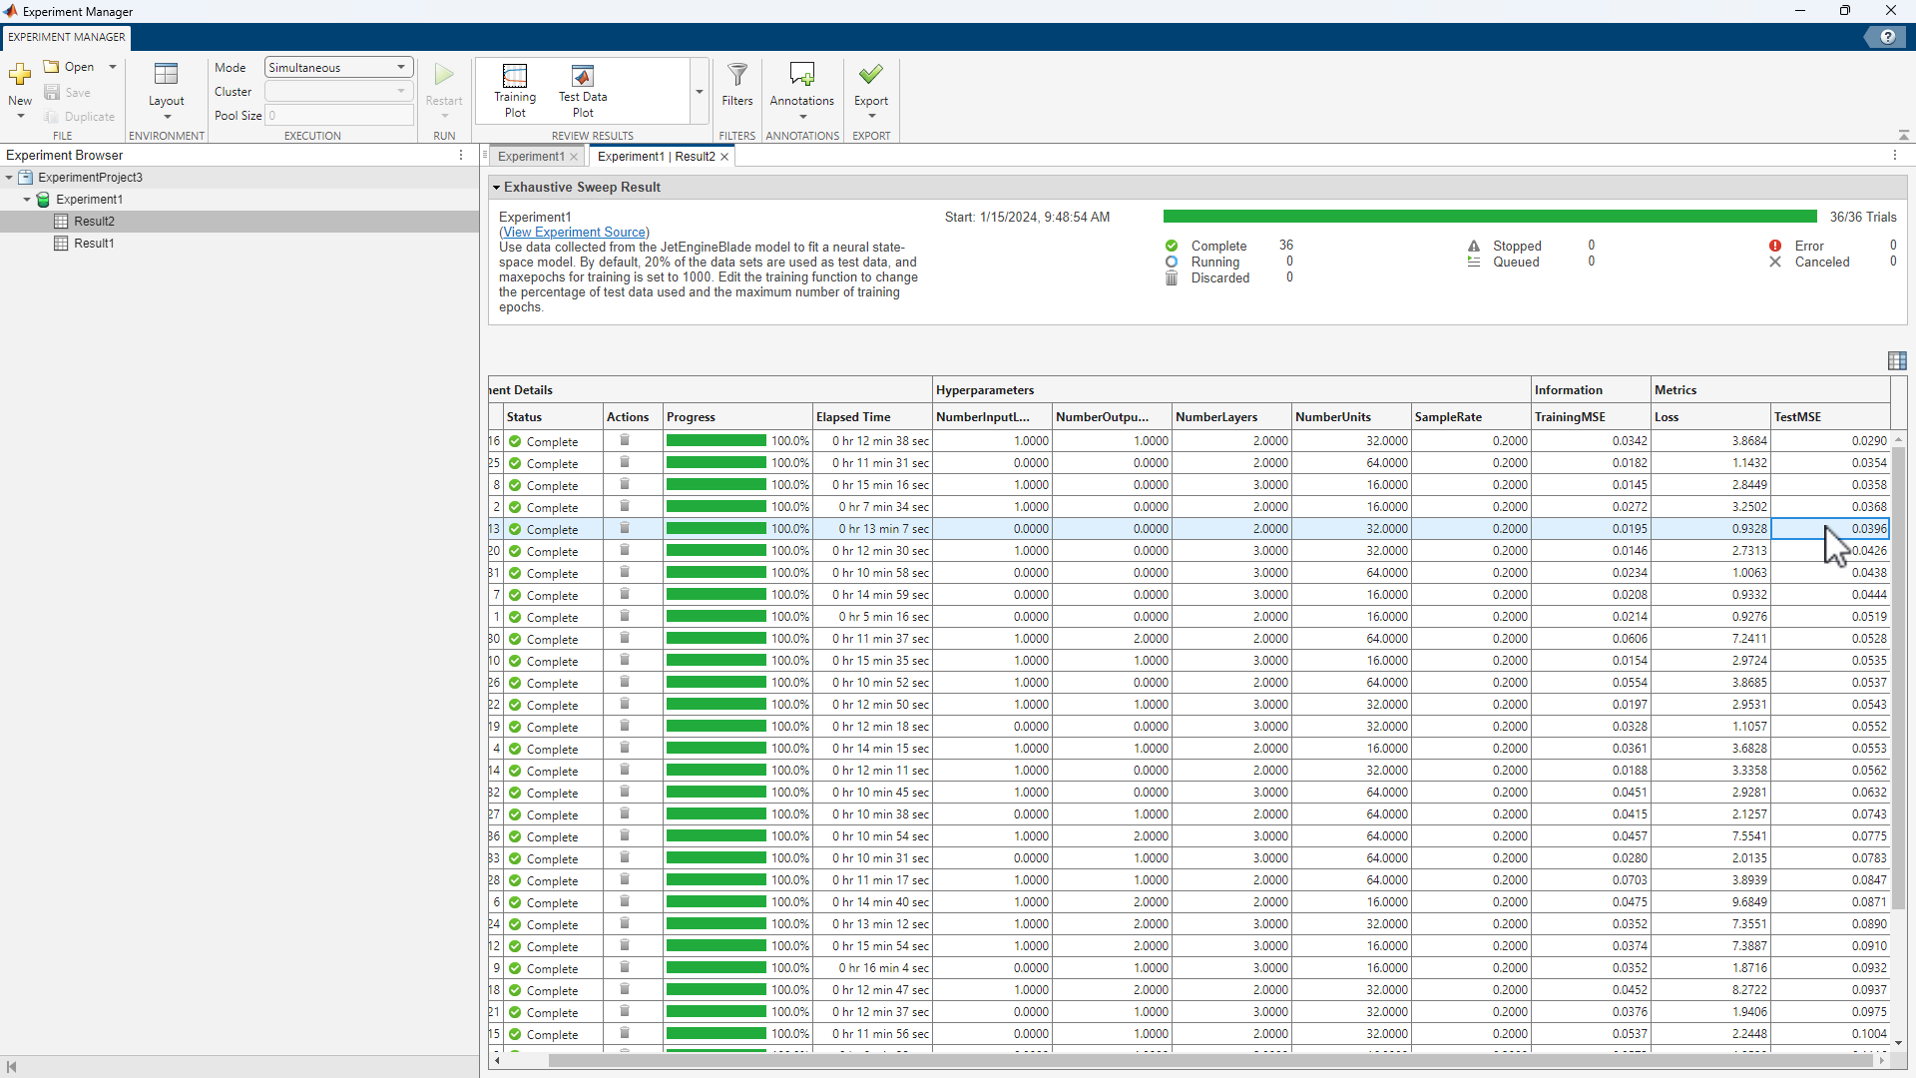Sort by the Elapsed Time column header
1916x1078 pixels.
pos(872,417)
